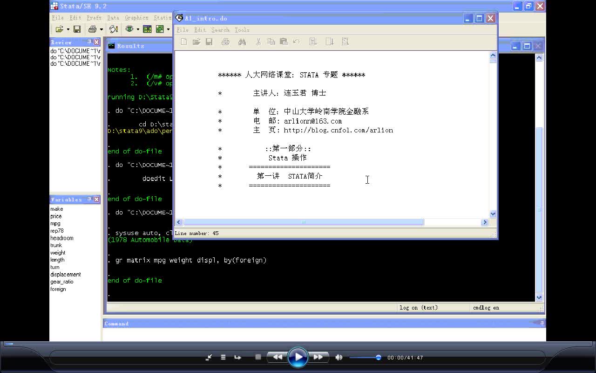
Task: Click Open folder icon in do-file editor
Action: pos(196,42)
